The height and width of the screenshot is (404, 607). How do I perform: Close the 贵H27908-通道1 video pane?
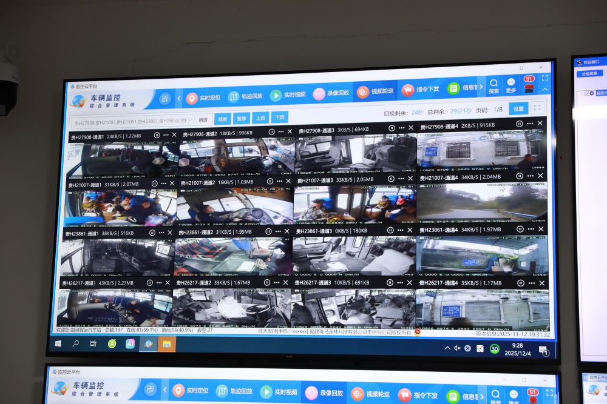pyautogui.click(x=174, y=134)
